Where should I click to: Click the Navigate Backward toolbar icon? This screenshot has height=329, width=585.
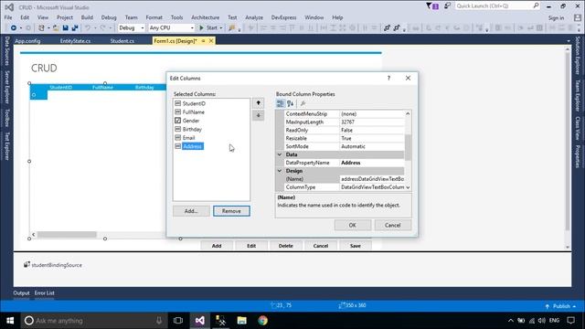(14, 28)
